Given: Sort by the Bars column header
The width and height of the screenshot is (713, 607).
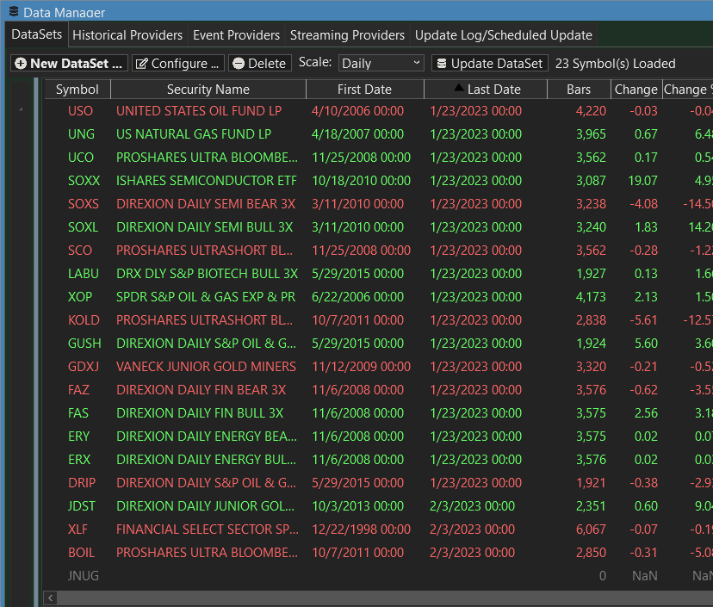Looking at the screenshot, I should (579, 90).
